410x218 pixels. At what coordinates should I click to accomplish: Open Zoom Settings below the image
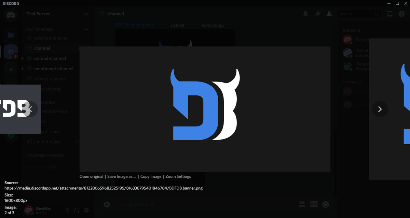pos(178,176)
